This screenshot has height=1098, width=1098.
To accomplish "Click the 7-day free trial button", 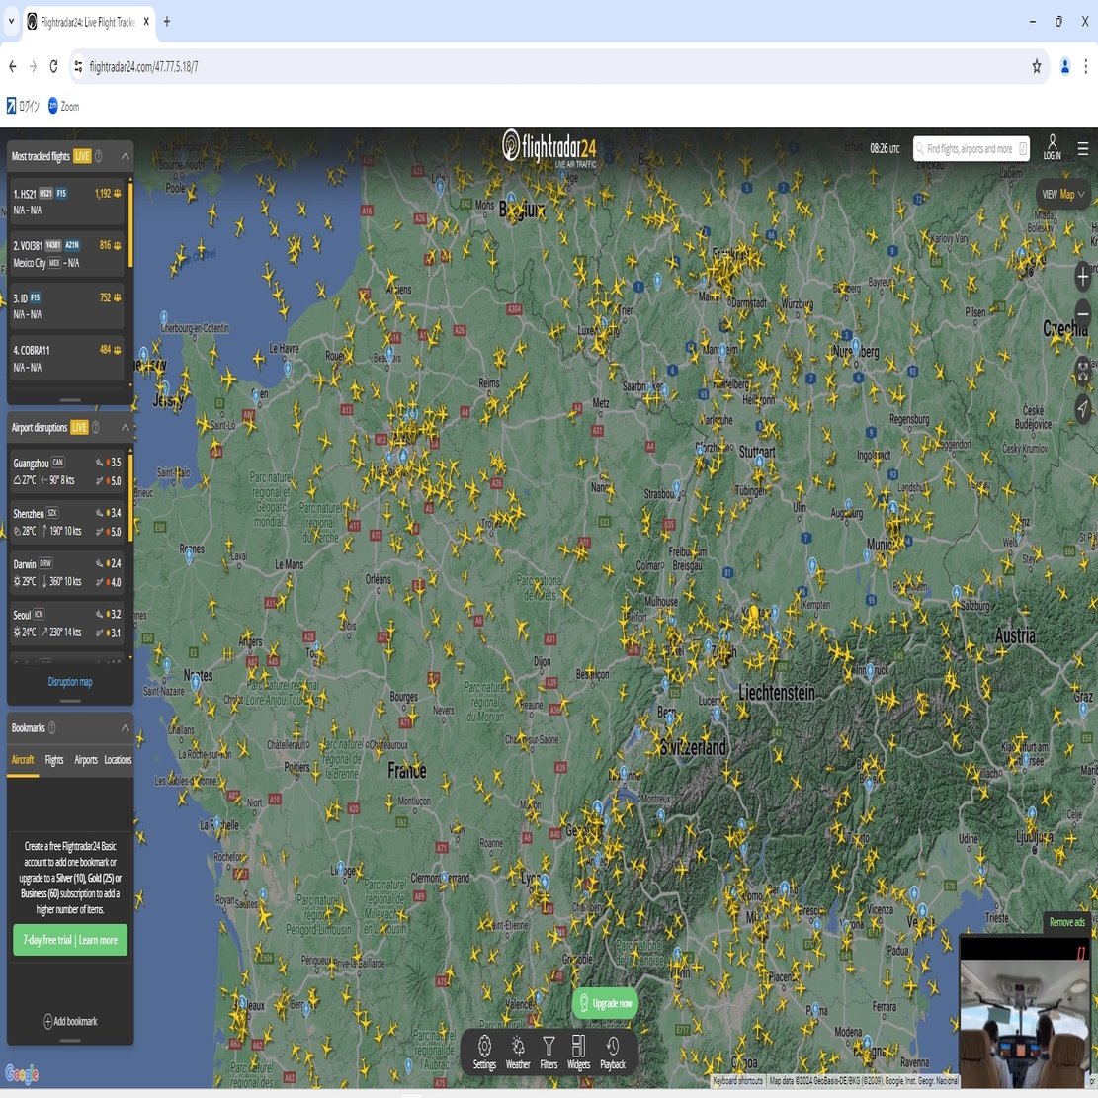I will [x=70, y=940].
